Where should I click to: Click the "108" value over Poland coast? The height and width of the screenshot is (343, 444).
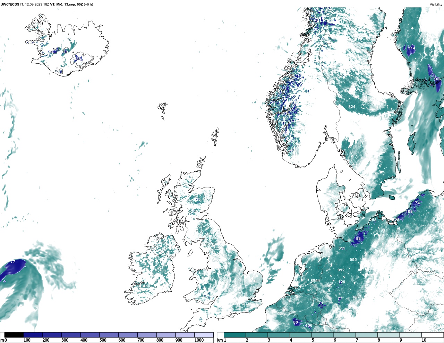[x=409, y=211]
